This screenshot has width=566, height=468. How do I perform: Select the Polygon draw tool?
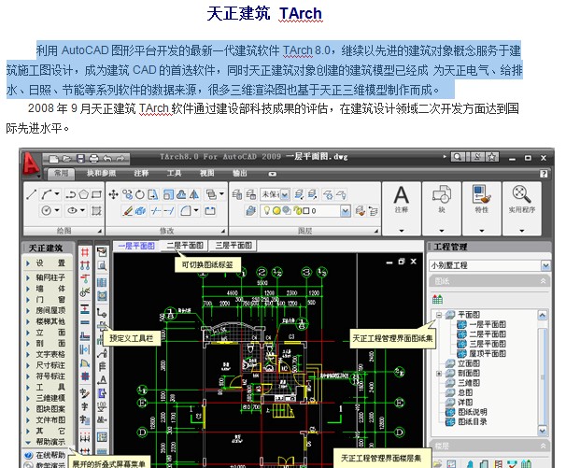click(83, 194)
